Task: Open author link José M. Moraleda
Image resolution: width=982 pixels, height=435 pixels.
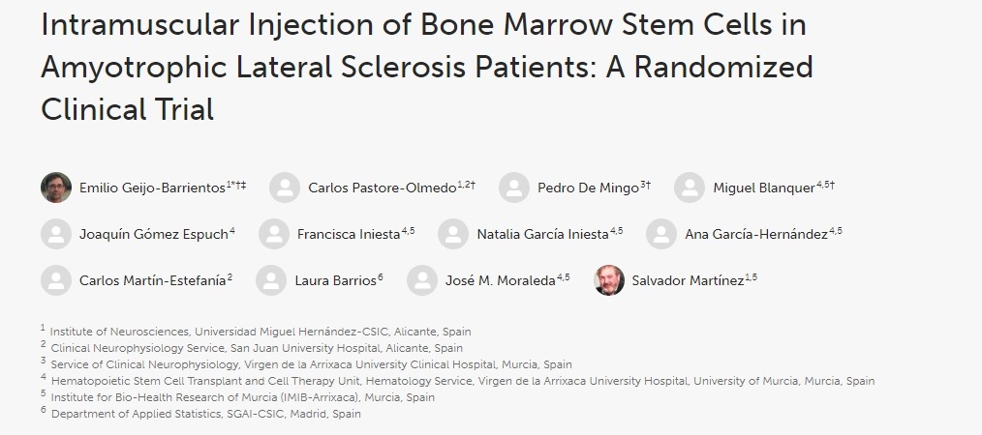Action: (500, 281)
